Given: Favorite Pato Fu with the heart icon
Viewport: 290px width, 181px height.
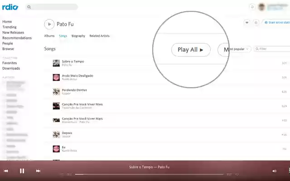Looking at the screenshot, I should tap(246, 23).
